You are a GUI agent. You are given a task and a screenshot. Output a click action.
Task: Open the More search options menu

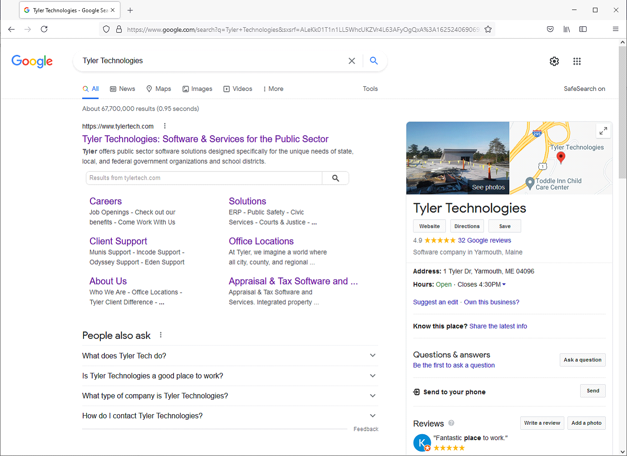point(273,89)
